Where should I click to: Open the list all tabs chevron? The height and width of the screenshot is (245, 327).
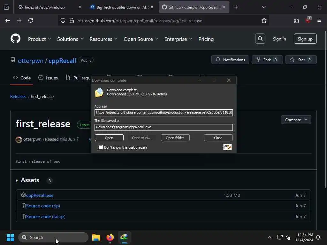point(263,7)
